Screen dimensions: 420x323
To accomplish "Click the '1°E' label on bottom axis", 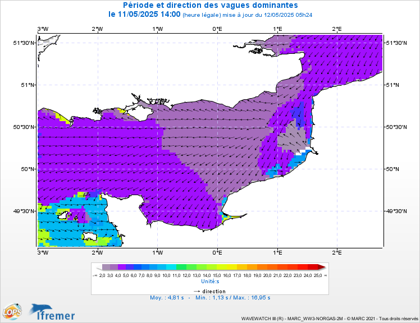I will 278,252.
